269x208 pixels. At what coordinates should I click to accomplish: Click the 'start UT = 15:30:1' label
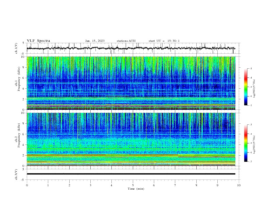(164, 41)
